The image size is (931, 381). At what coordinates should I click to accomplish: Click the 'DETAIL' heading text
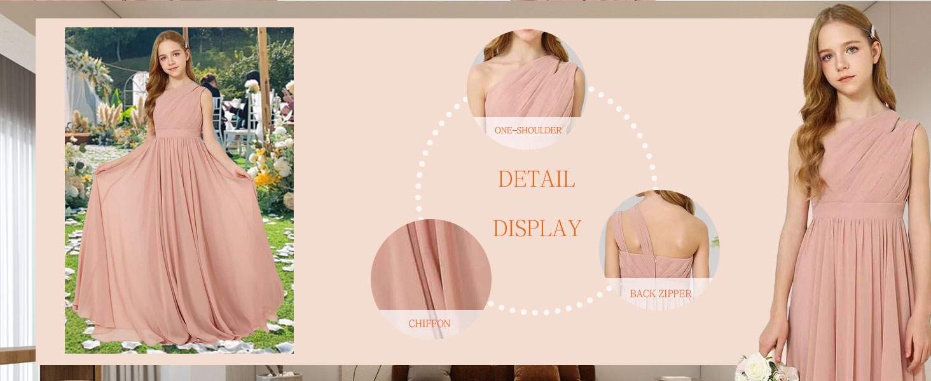pos(537,179)
